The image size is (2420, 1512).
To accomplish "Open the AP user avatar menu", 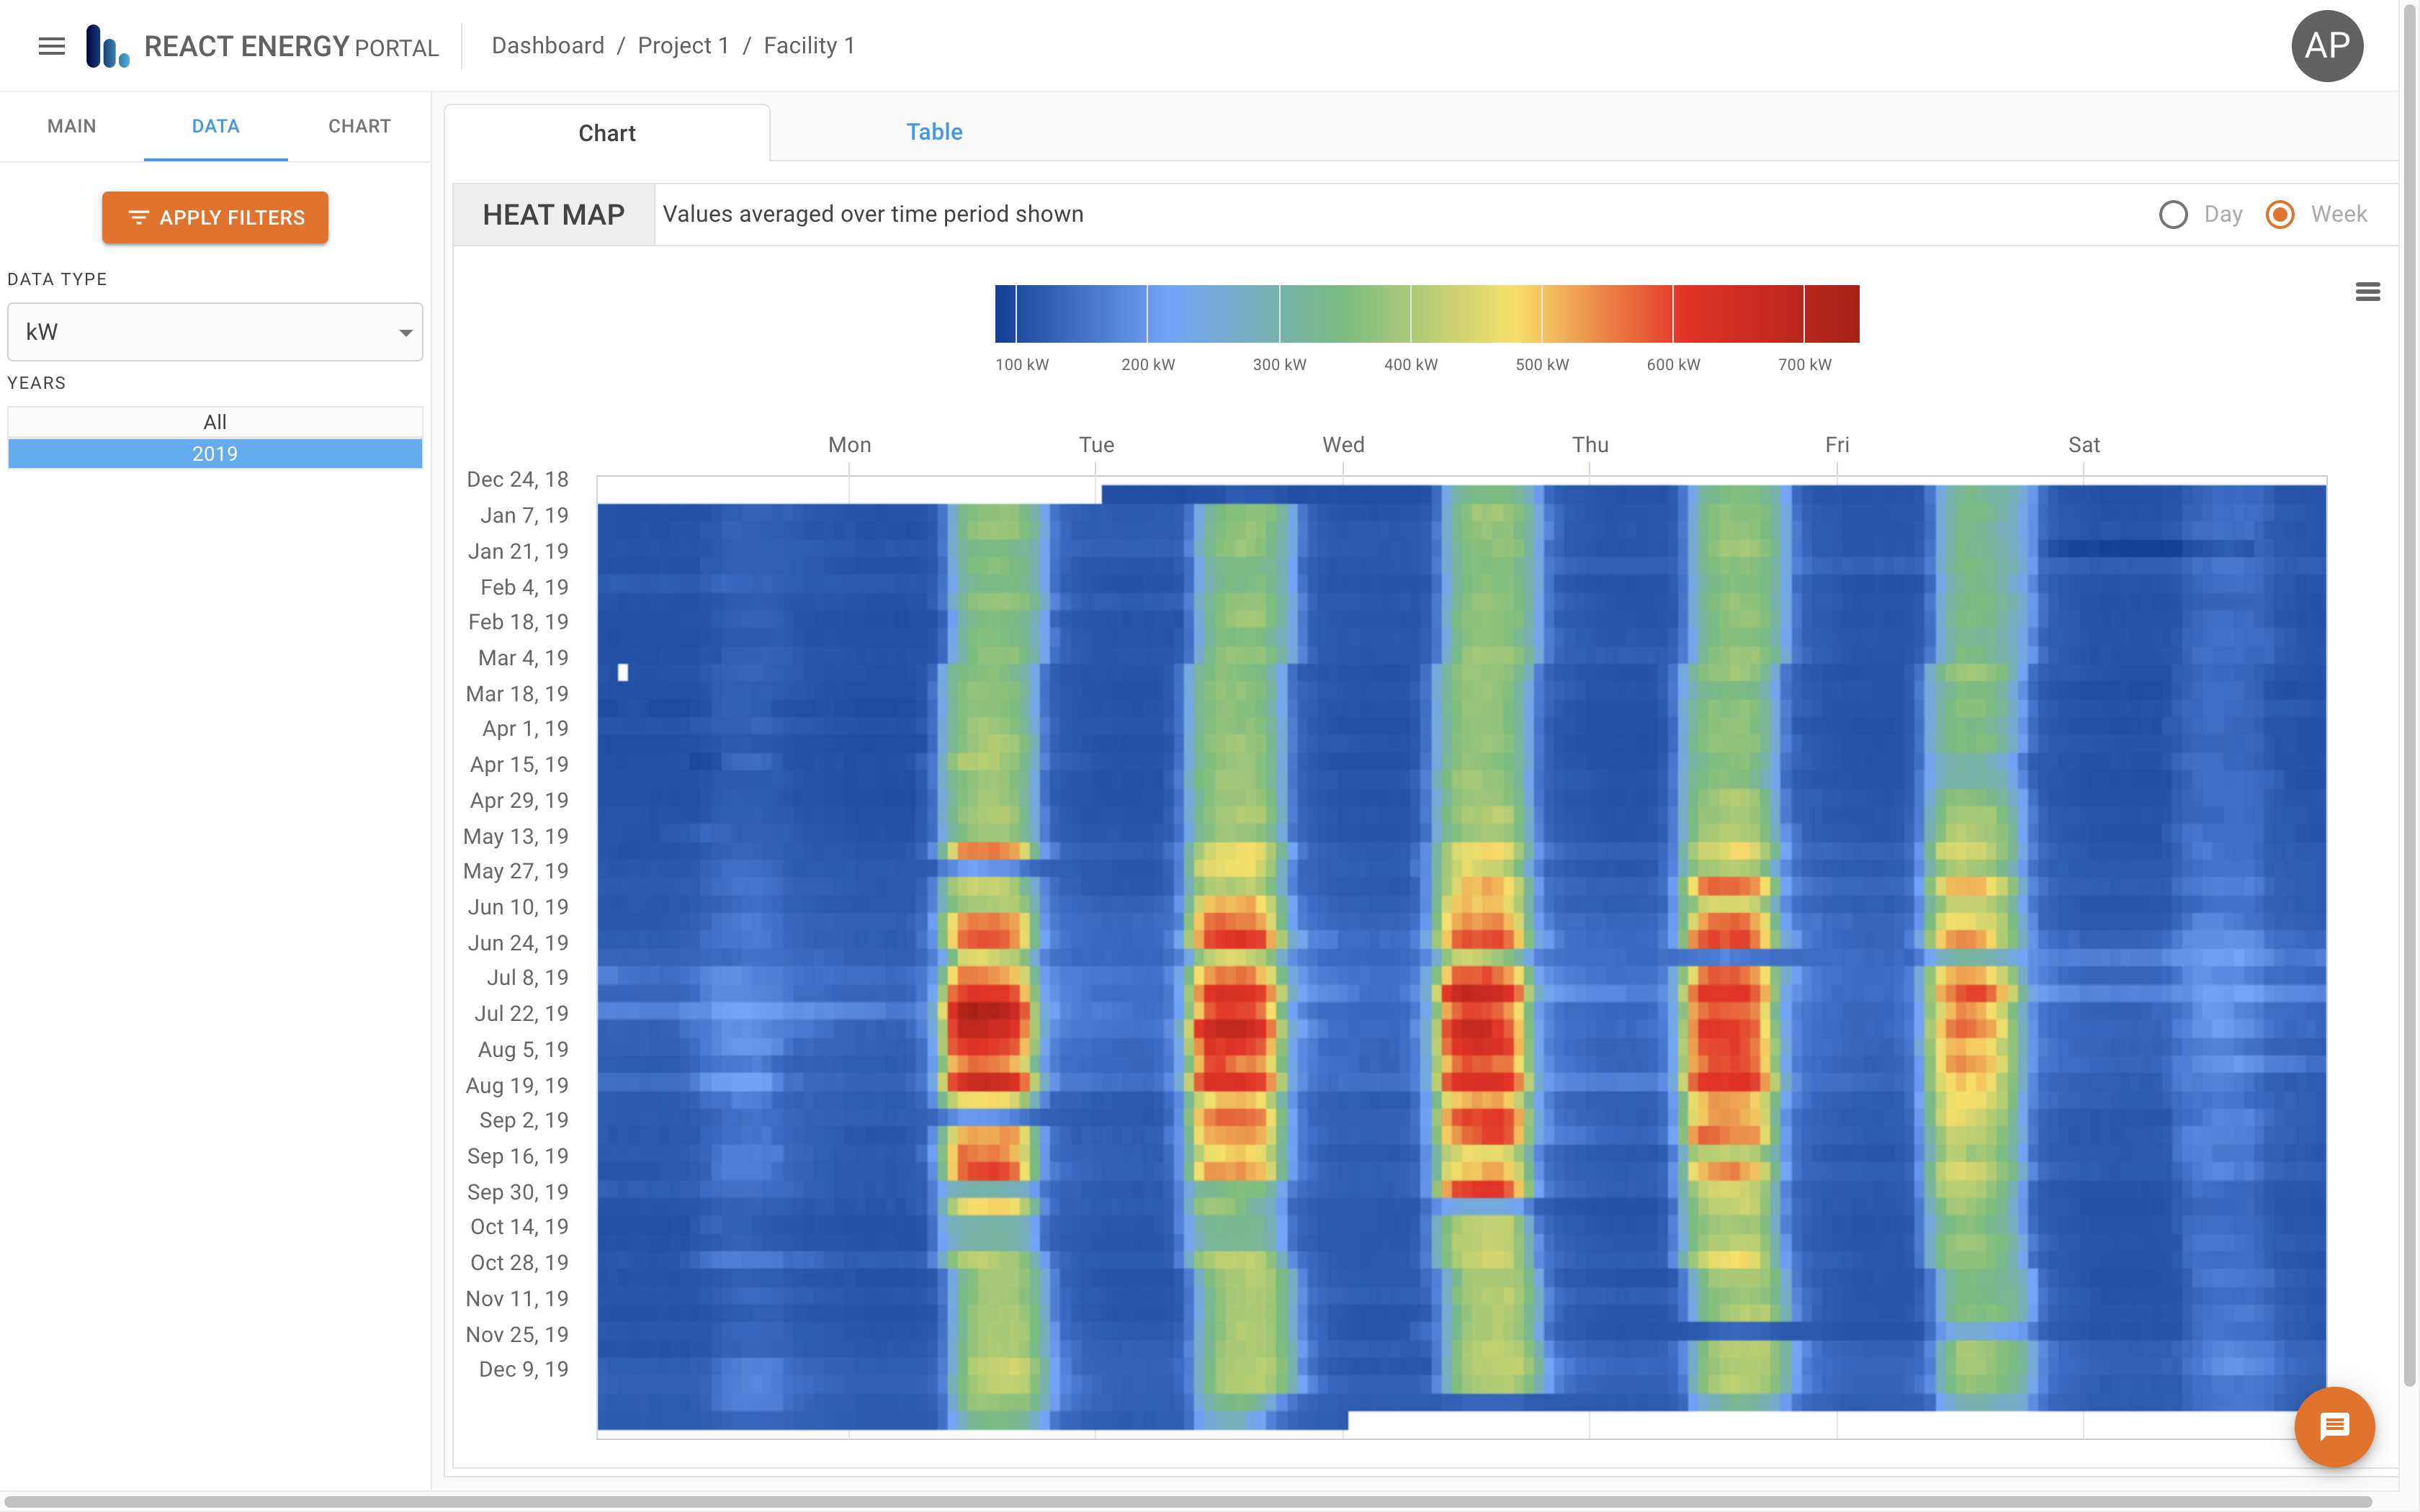I will click(x=2328, y=45).
